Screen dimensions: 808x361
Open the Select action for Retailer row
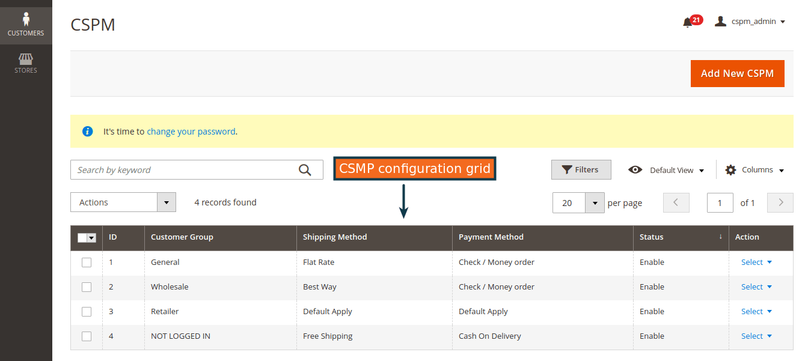click(756, 312)
